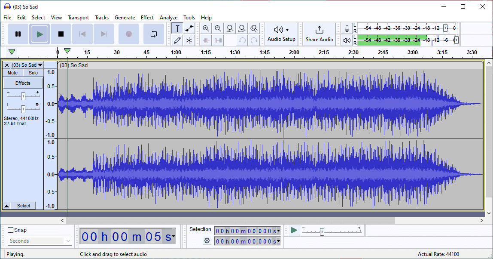Open the Edit menu

pyautogui.click(x=21, y=18)
